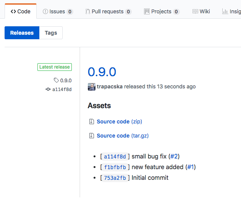The height and width of the screenshot is (200, 241).
Task: Click the Issues tab icon
Action: [45, 11]
